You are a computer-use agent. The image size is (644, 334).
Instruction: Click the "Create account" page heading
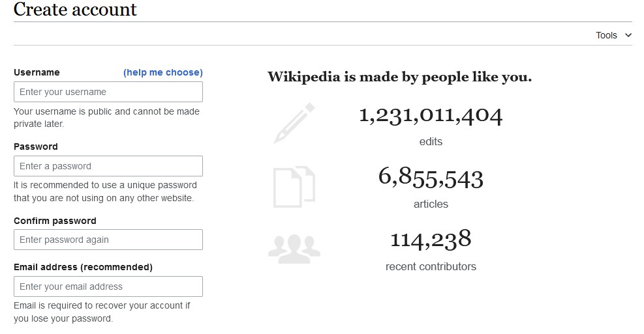click(x=75, y=10)
